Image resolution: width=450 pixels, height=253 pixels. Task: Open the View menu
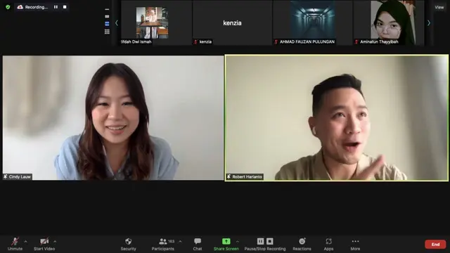(439, 7)
